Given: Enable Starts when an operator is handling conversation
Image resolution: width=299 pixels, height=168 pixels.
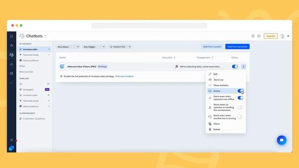Looking at the screenshot, I should [241, 107].
